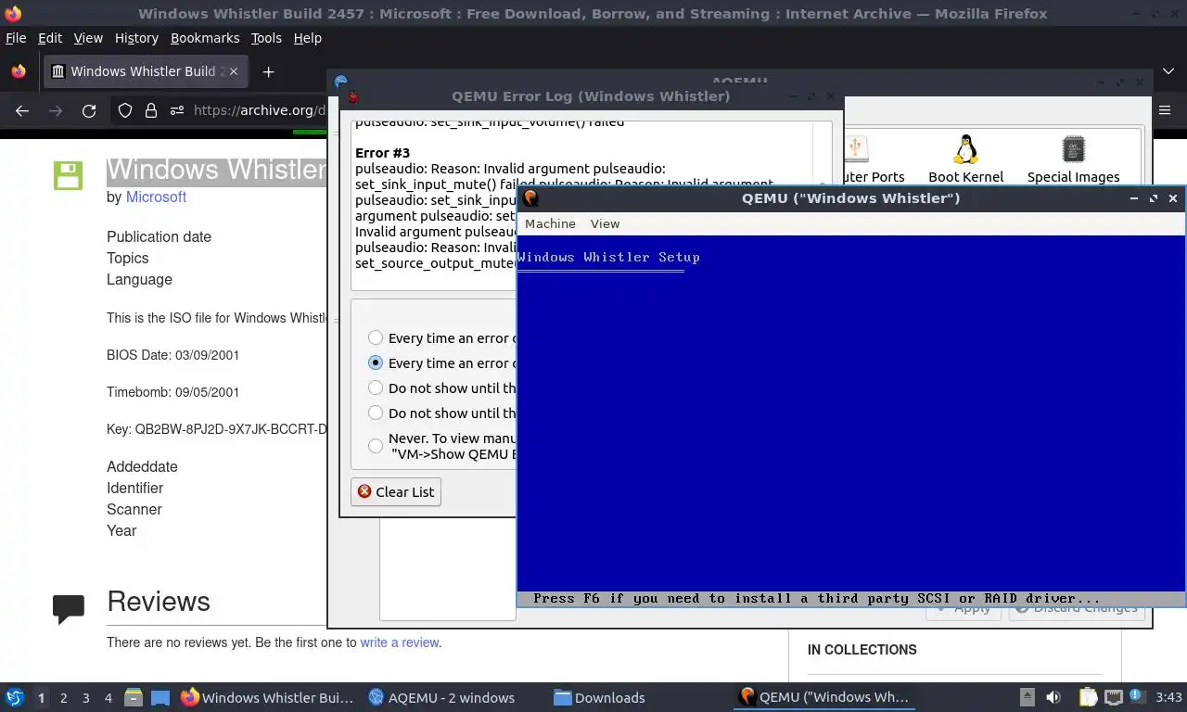This screenshot has height=712, width=1187.
Task: Select the first 'Every time an error' radio option
Action: (376, 337)
